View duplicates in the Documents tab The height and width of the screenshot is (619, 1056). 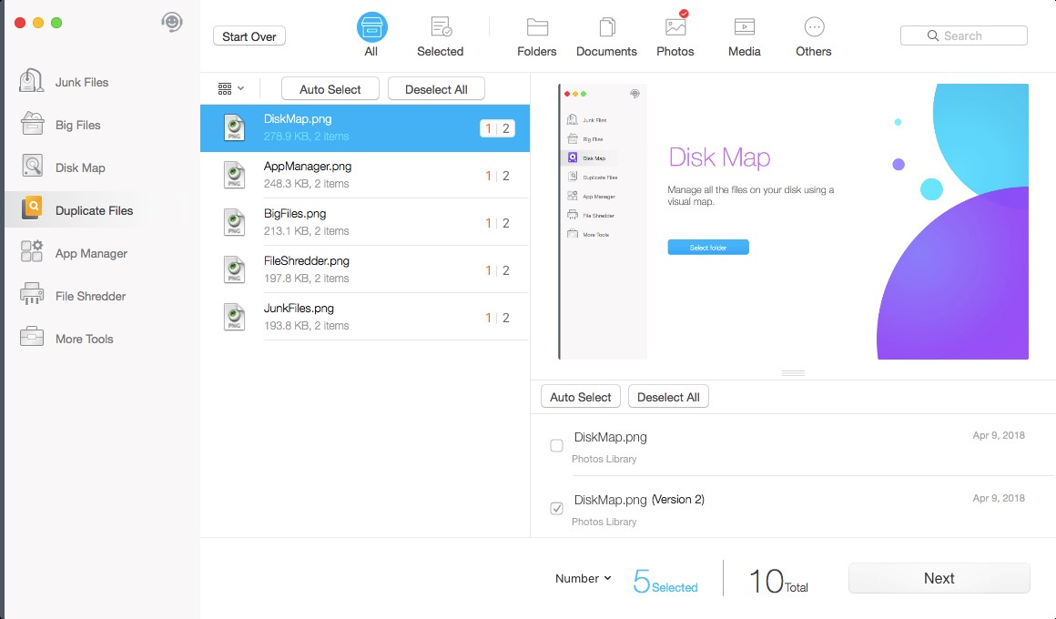point(606,35)
